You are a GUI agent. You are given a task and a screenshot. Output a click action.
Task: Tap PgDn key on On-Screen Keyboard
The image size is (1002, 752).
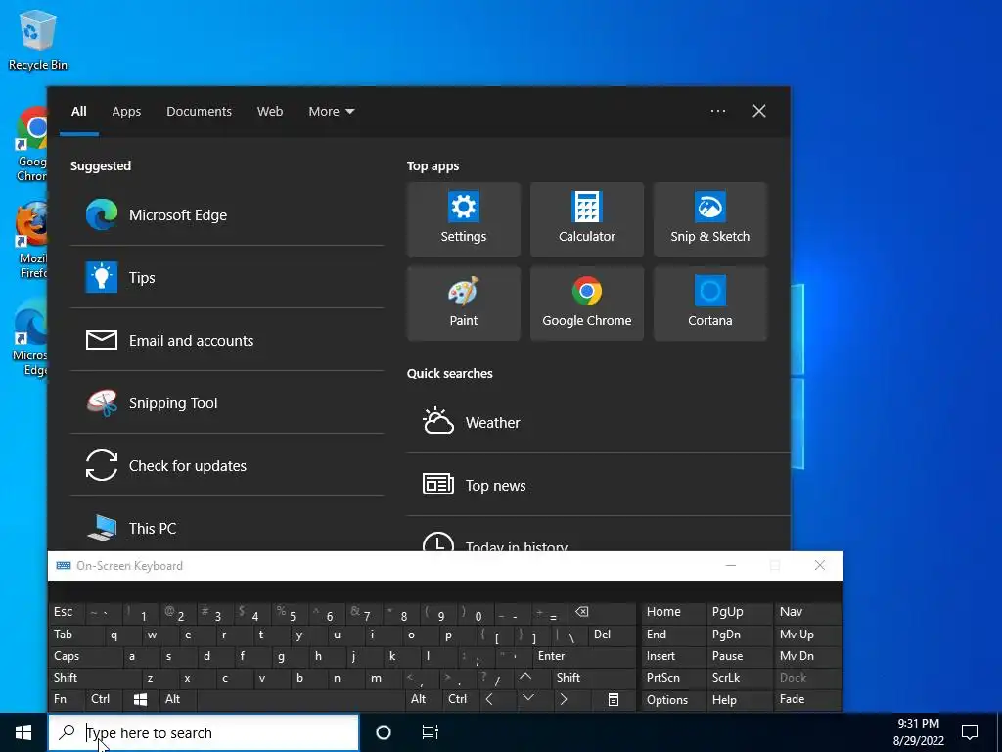coord(740,634)
